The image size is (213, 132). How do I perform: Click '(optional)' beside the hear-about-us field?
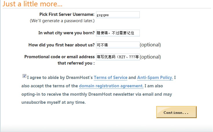coord(150,45)
